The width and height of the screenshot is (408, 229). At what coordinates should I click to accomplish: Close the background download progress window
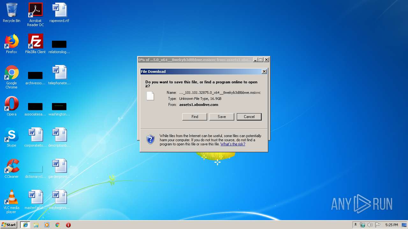[267, 60]
